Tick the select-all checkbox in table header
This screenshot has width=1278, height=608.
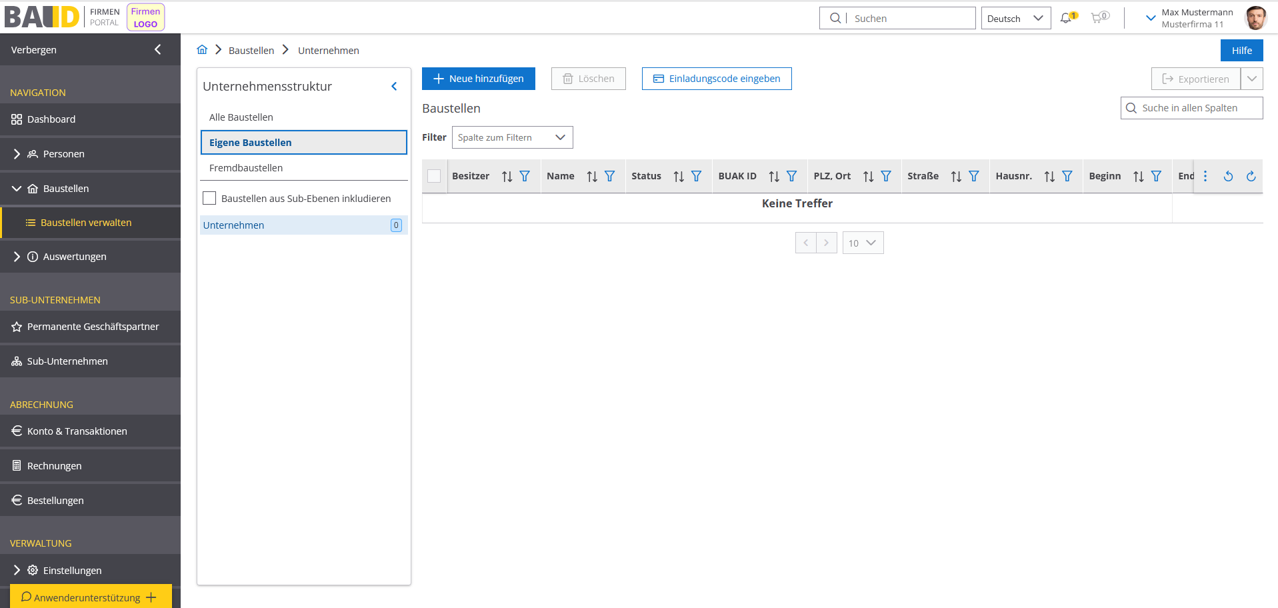coord(434,177)
